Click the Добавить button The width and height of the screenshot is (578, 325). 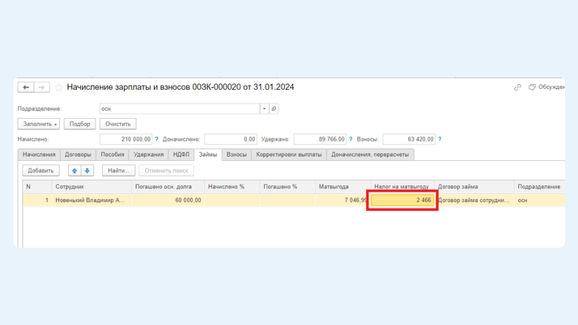(x=40, y=171)
